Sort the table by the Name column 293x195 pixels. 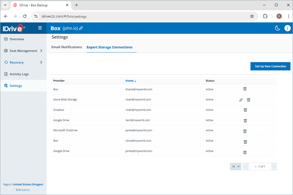coord(130,81)
